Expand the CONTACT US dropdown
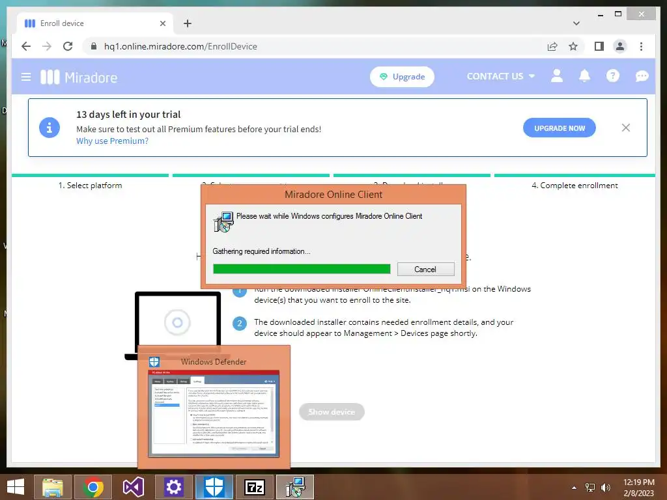The height and width of the screenshot is (500, 667). click(501, 77)
